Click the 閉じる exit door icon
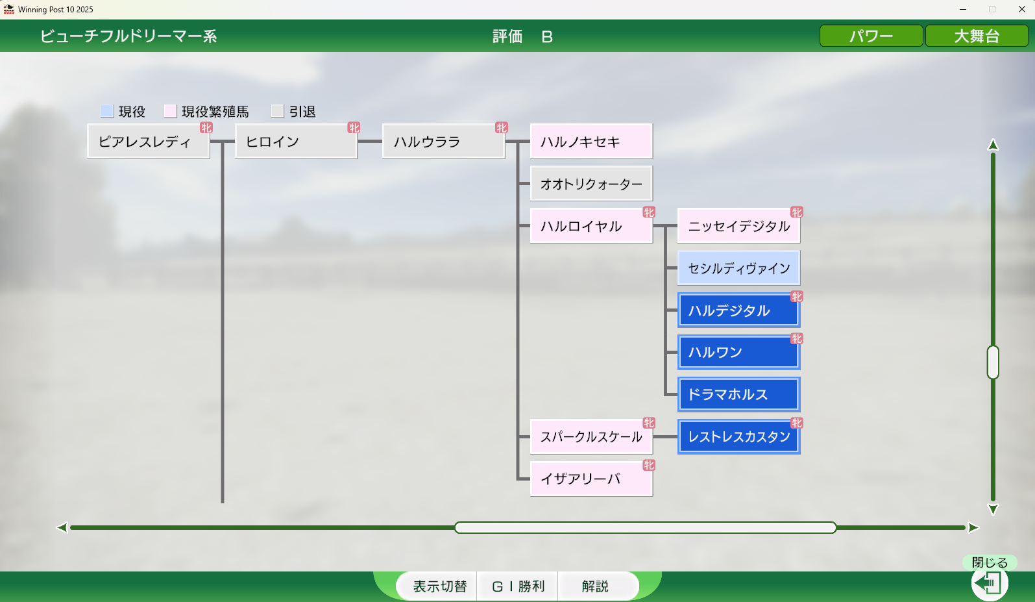The height and width of the screenshot is (602, 1035). click(989, 583)
